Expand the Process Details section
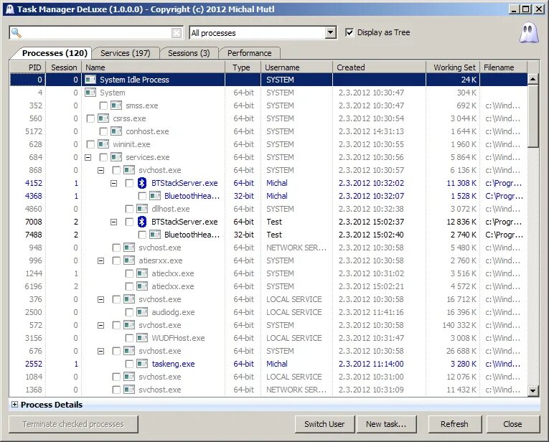This screenshot has width=549, height=442. pos(14,405)
